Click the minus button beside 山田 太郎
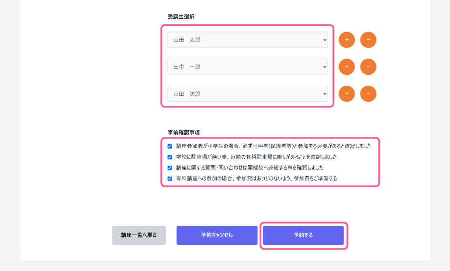Viewport: 450px width, 271px height. pyautogui.click(x=368, y=40)
